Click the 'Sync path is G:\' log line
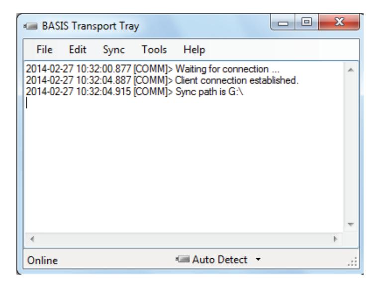The height and width of the screenshot is (288, 379). pyautogui.click(x=134, y=91)
